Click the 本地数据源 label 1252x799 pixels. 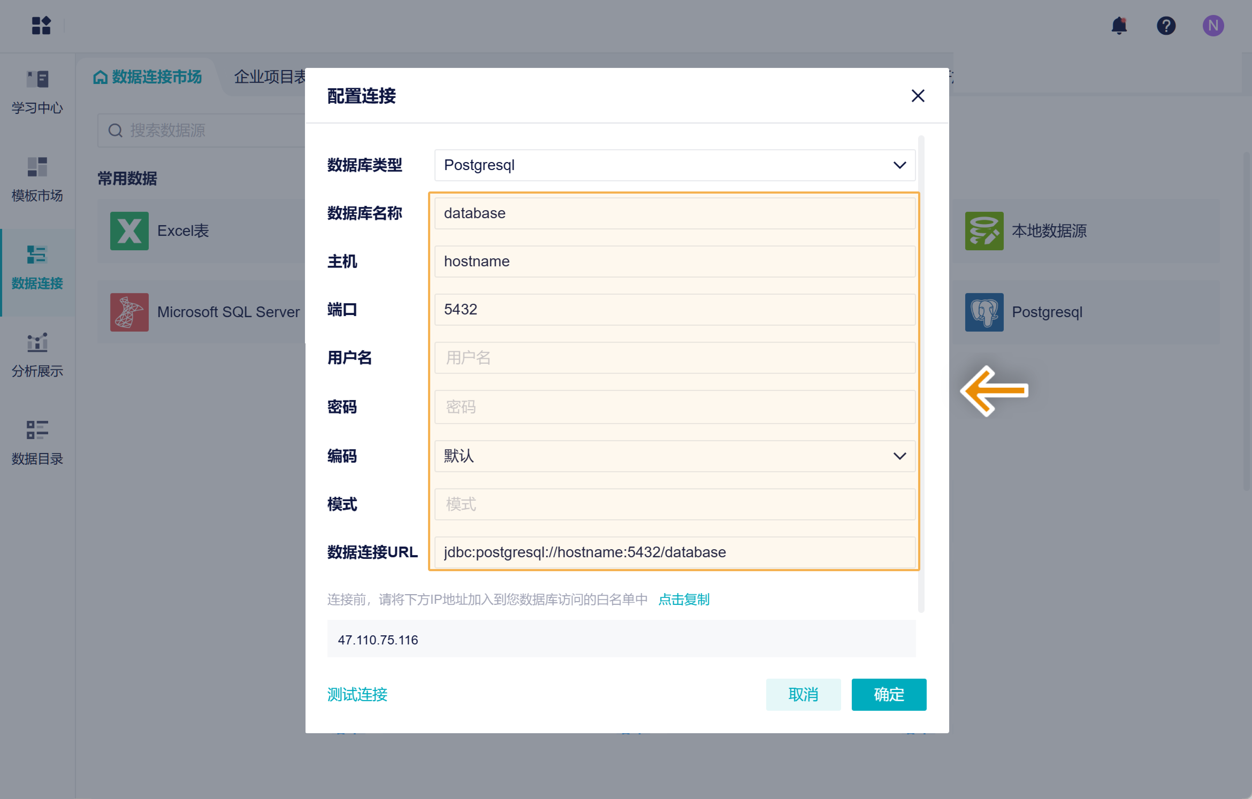pos(1049,231)
